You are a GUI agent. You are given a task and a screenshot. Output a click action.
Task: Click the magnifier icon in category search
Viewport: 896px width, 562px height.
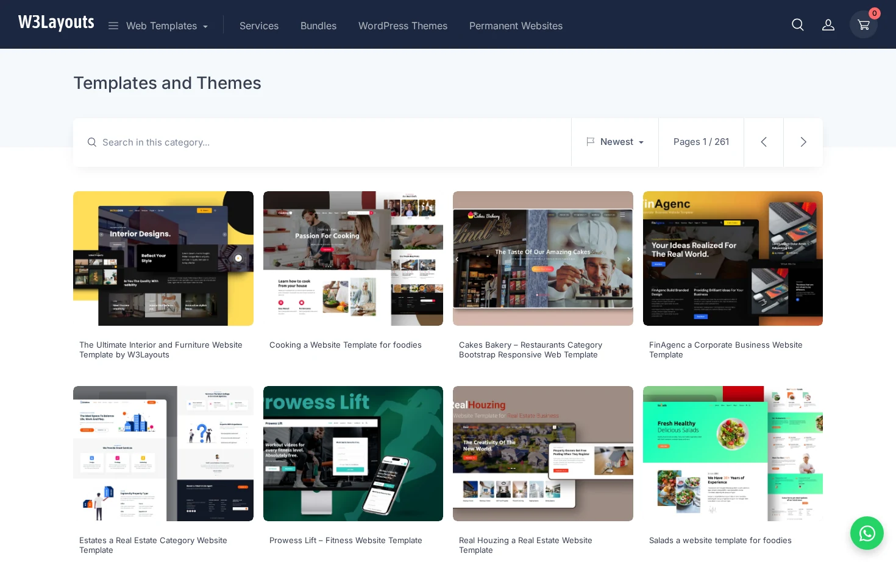click(x=92, y=142)
